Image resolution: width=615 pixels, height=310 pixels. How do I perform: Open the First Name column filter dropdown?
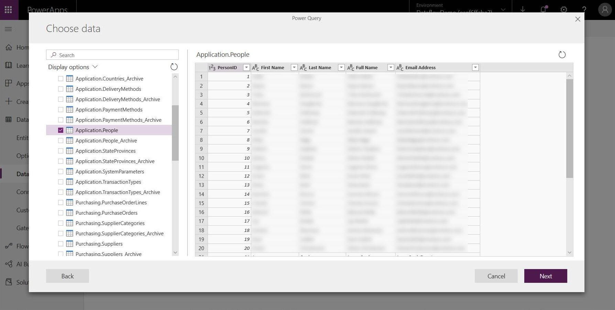294,67
